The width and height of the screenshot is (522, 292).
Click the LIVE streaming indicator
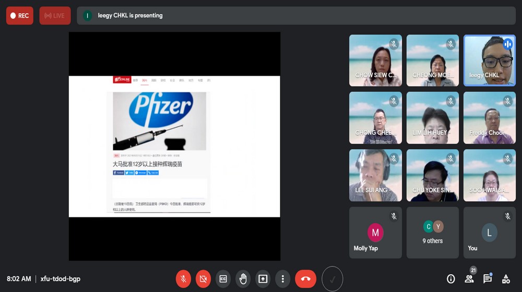coord(55,16)
